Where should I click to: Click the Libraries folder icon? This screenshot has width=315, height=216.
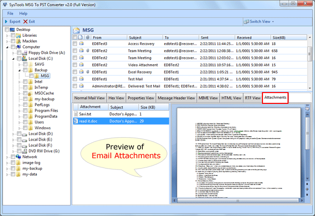coord(19,35)
